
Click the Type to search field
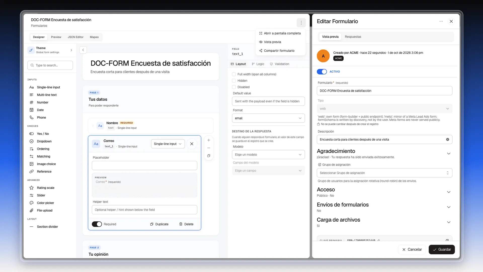click(50, 65)
